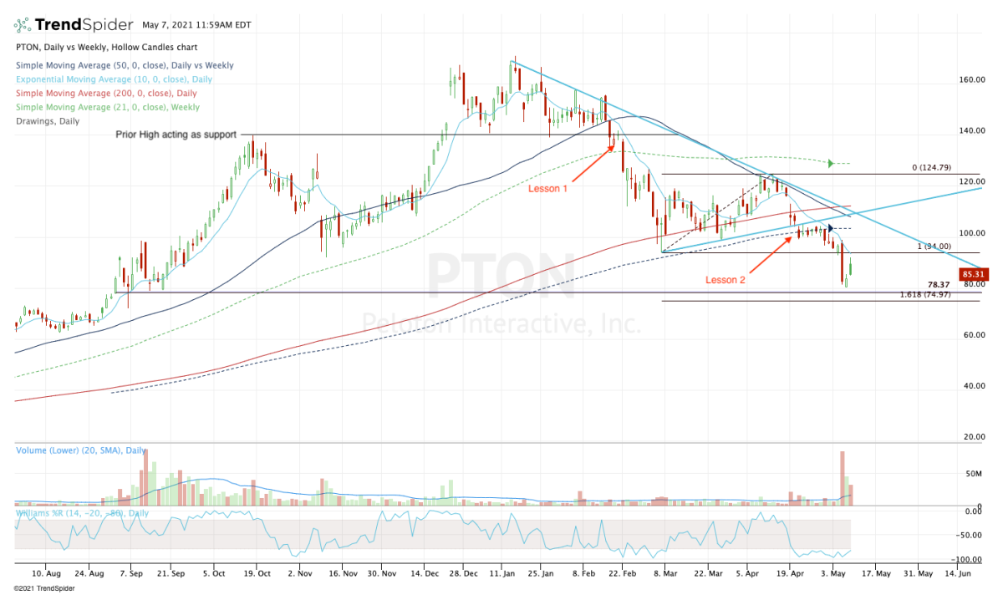Select the Simple Moving Average (50, 0, close) legend

pyautogui.click(x=125, y=65)
